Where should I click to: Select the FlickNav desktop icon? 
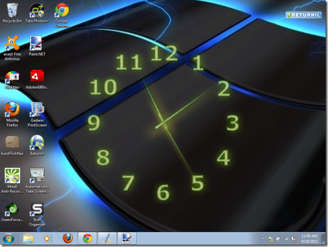tap(12, 80)
